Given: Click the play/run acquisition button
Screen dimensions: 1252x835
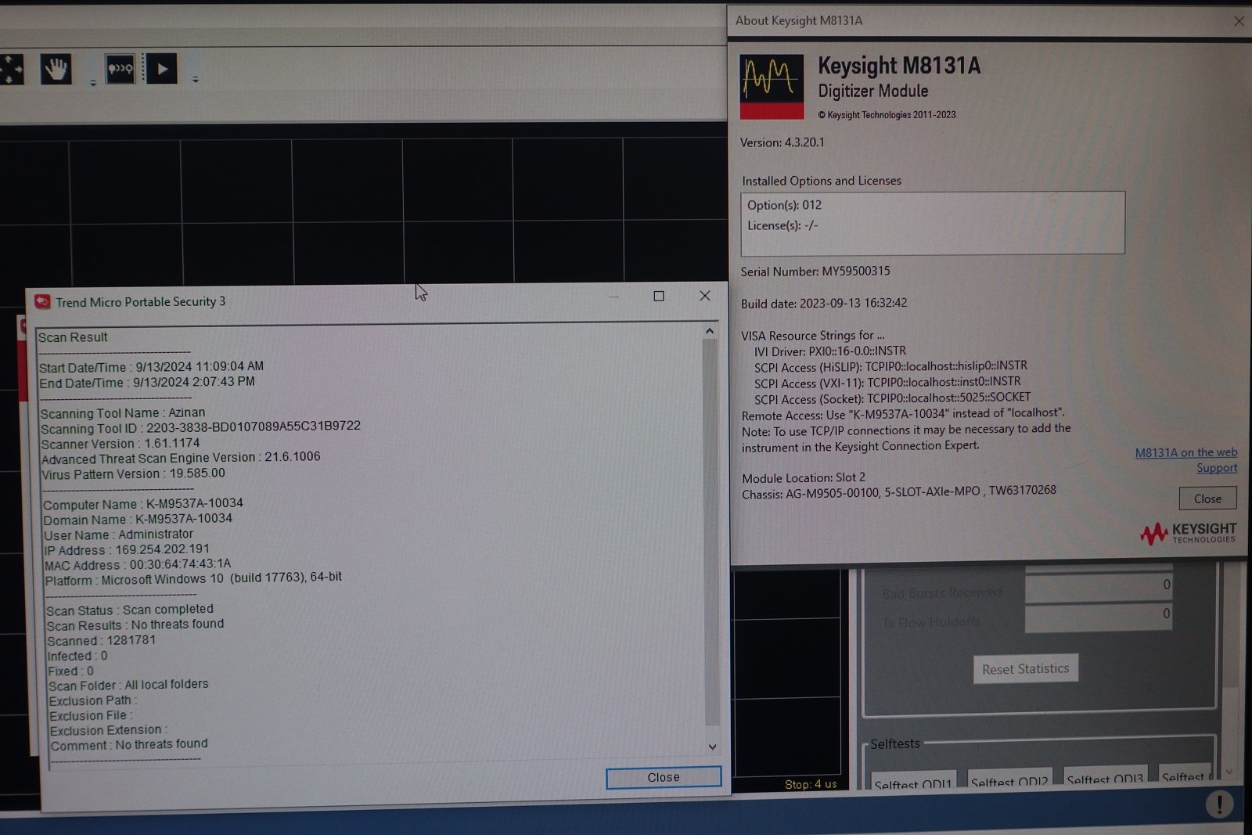Looking at the screenshot, I should pos(162,69).
